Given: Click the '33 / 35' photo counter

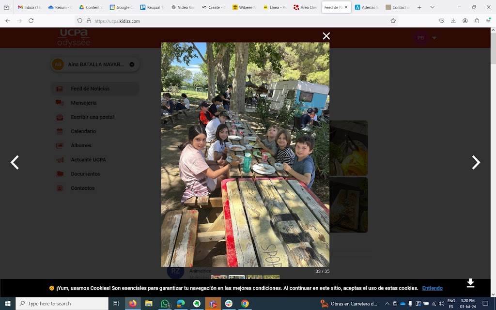Looking at the screenshot, I should pos(322,271).
